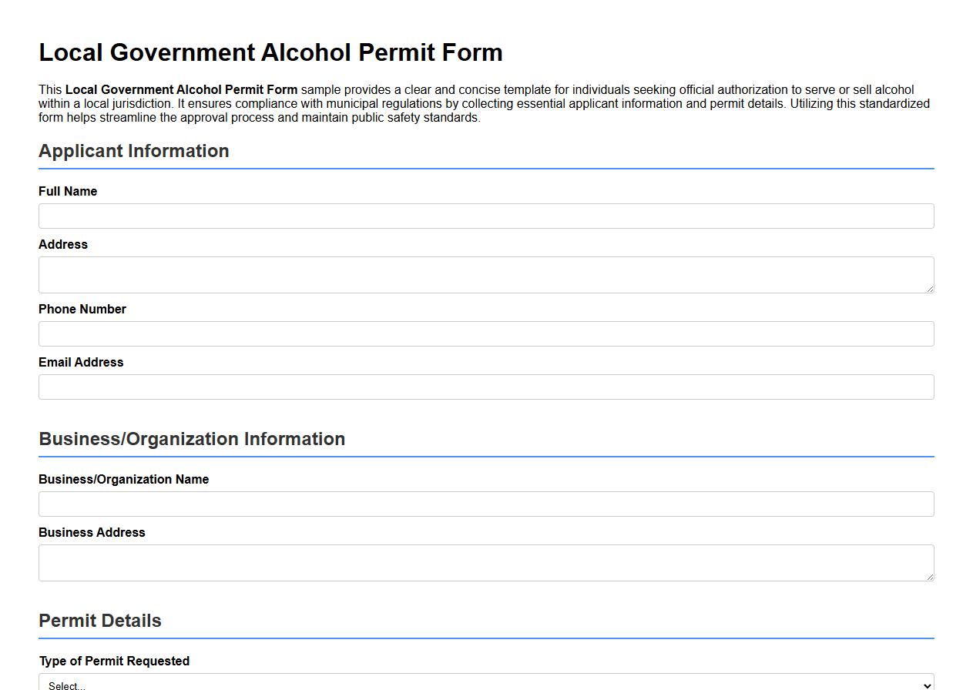Click the Address label above the text area
The image size is (973, 690).
(x=63, y=244)
